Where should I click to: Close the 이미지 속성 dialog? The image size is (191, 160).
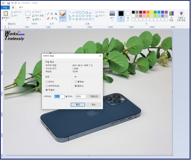(100, 56)
